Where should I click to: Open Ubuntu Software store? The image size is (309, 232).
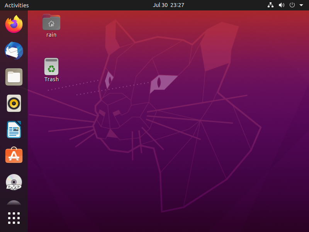pos(14,155)
